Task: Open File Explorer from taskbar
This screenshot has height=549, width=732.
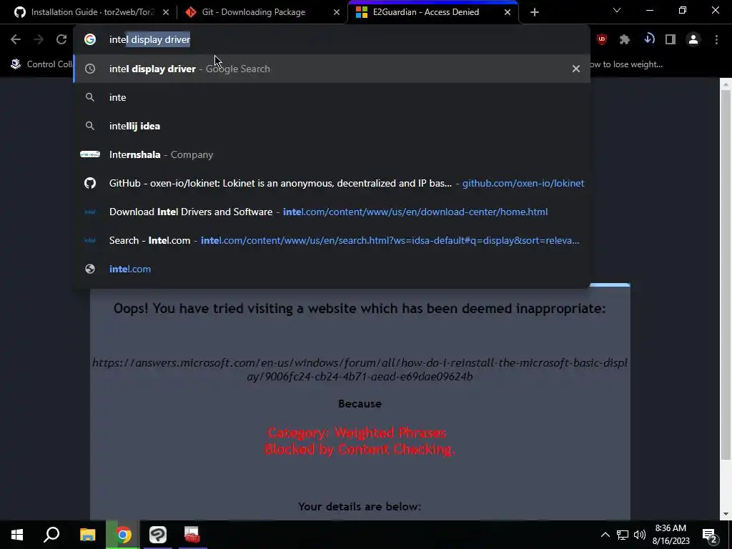Action: [87, 535]
